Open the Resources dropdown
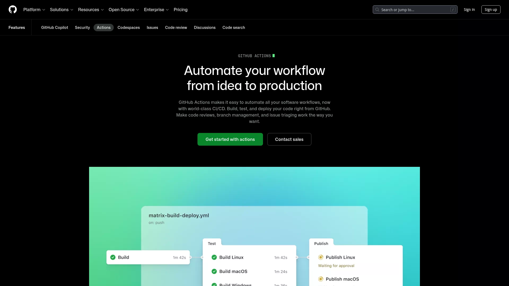509x286 pixels. [x=91, y=10]
